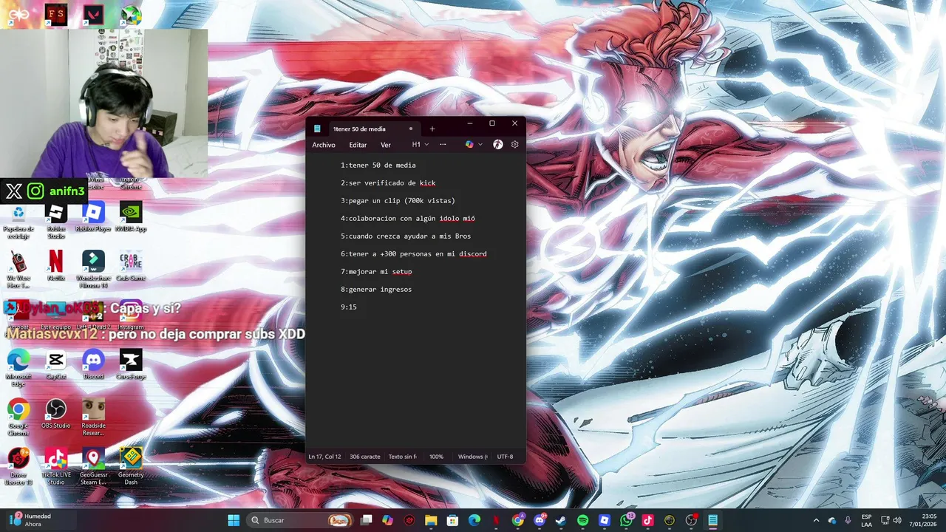Open Roblox Player desktop icon

93,218
